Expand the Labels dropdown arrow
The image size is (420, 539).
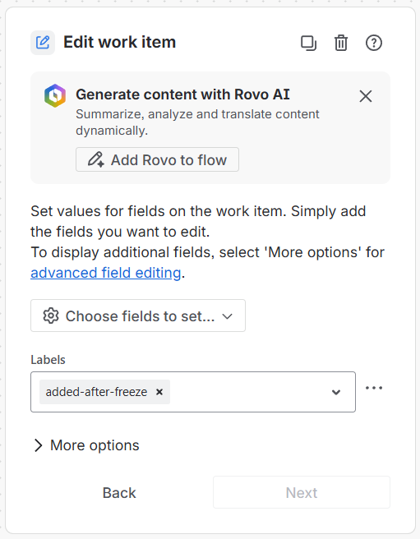[336, 392]
